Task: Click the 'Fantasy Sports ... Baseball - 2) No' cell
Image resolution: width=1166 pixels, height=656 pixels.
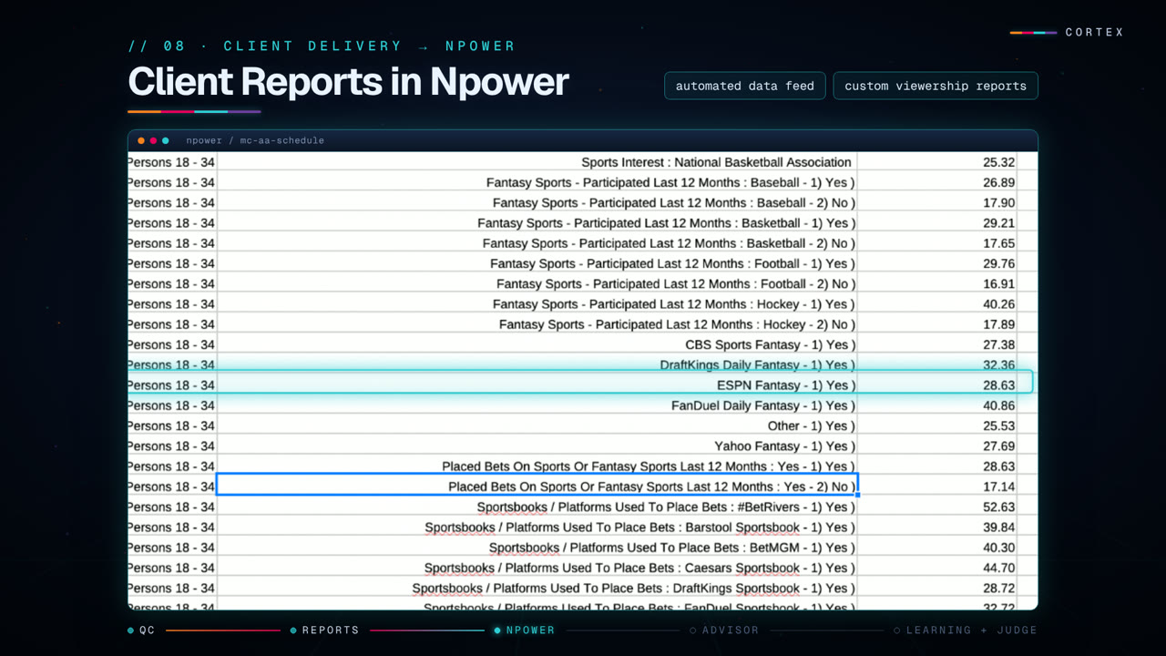Action: (537, 202)
